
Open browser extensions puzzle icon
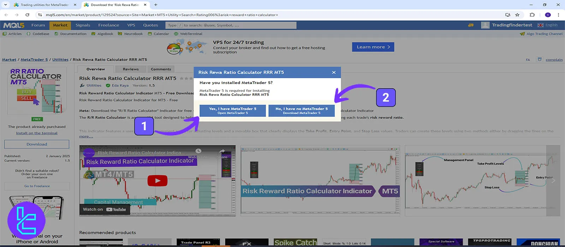pyautogui.click(x=532, y=15)
